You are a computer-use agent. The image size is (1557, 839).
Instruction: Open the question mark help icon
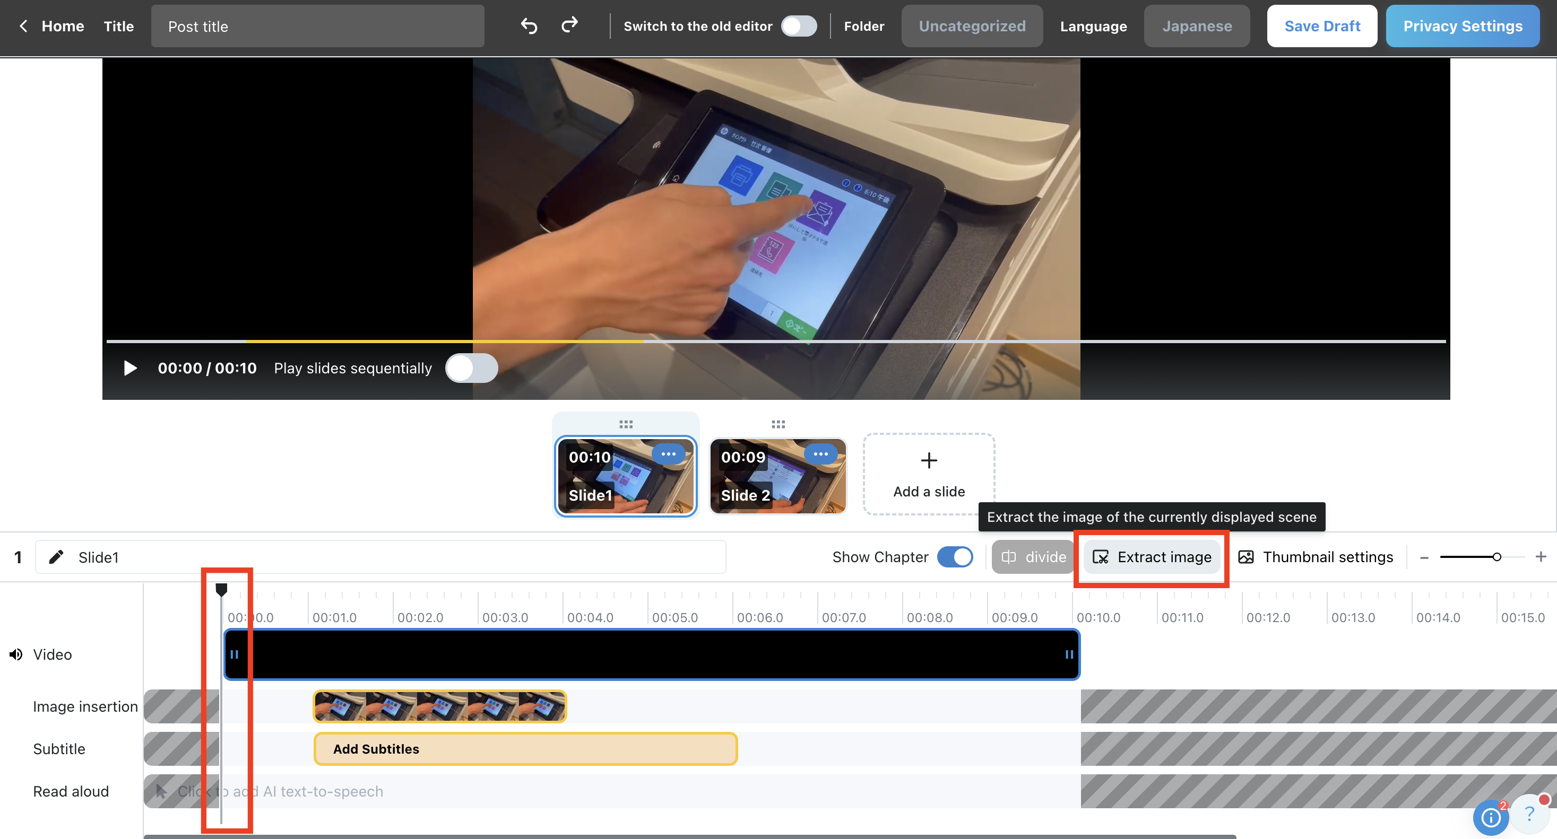1529,814
